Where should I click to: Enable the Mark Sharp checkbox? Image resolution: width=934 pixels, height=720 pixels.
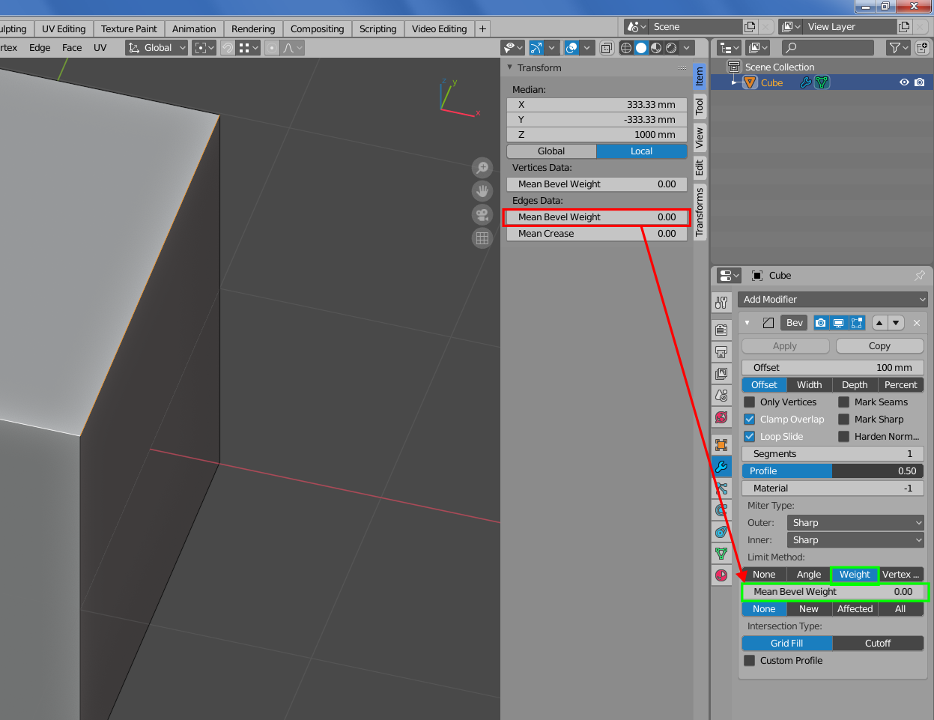pos(844,420)
